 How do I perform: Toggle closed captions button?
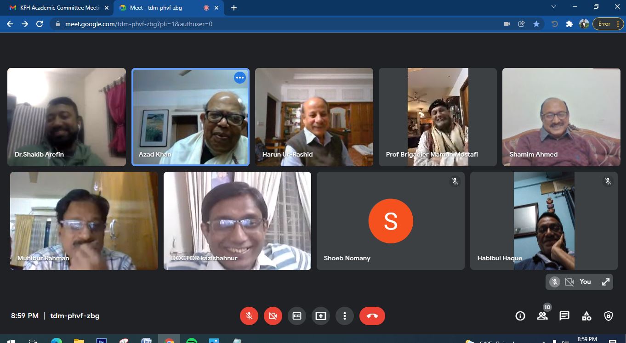[297, 316]
